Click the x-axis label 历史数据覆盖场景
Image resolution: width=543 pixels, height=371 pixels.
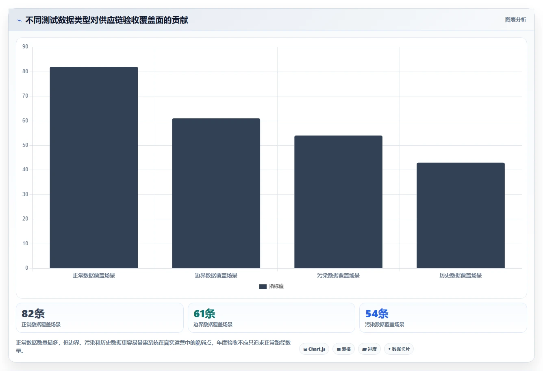coord(461,275)
